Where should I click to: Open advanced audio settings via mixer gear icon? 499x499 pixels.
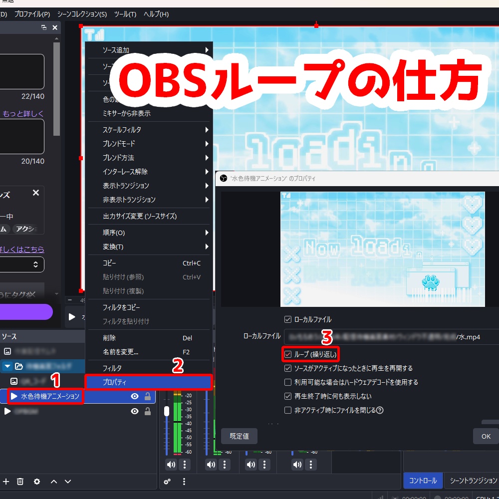coord(167,481)
